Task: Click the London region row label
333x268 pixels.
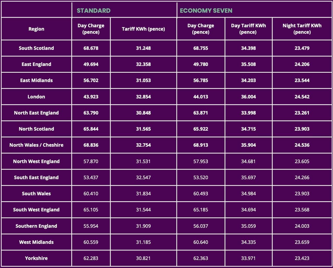Action: pos(36,97)
